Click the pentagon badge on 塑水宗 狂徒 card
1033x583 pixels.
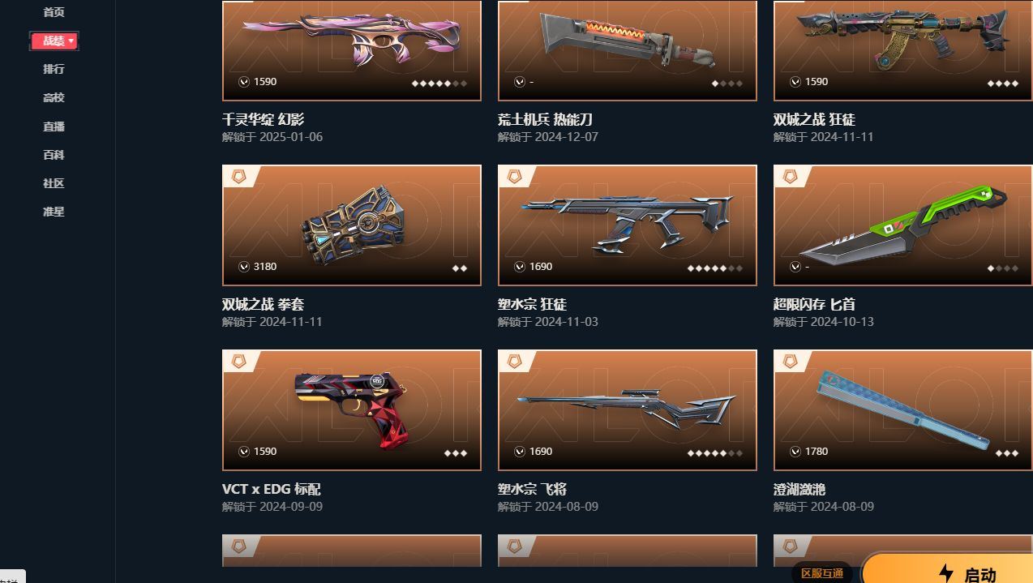point(515,176)
